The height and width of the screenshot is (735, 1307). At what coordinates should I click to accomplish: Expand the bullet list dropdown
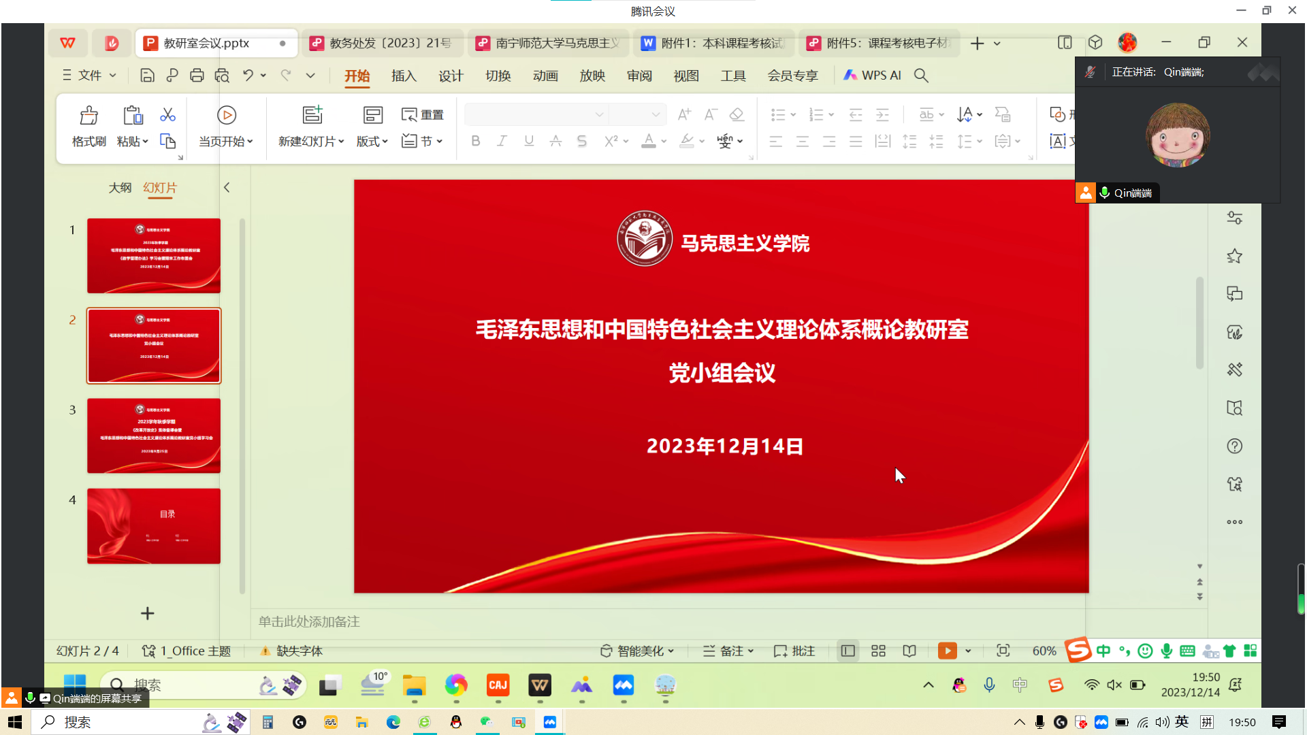(x=793, y=114)
